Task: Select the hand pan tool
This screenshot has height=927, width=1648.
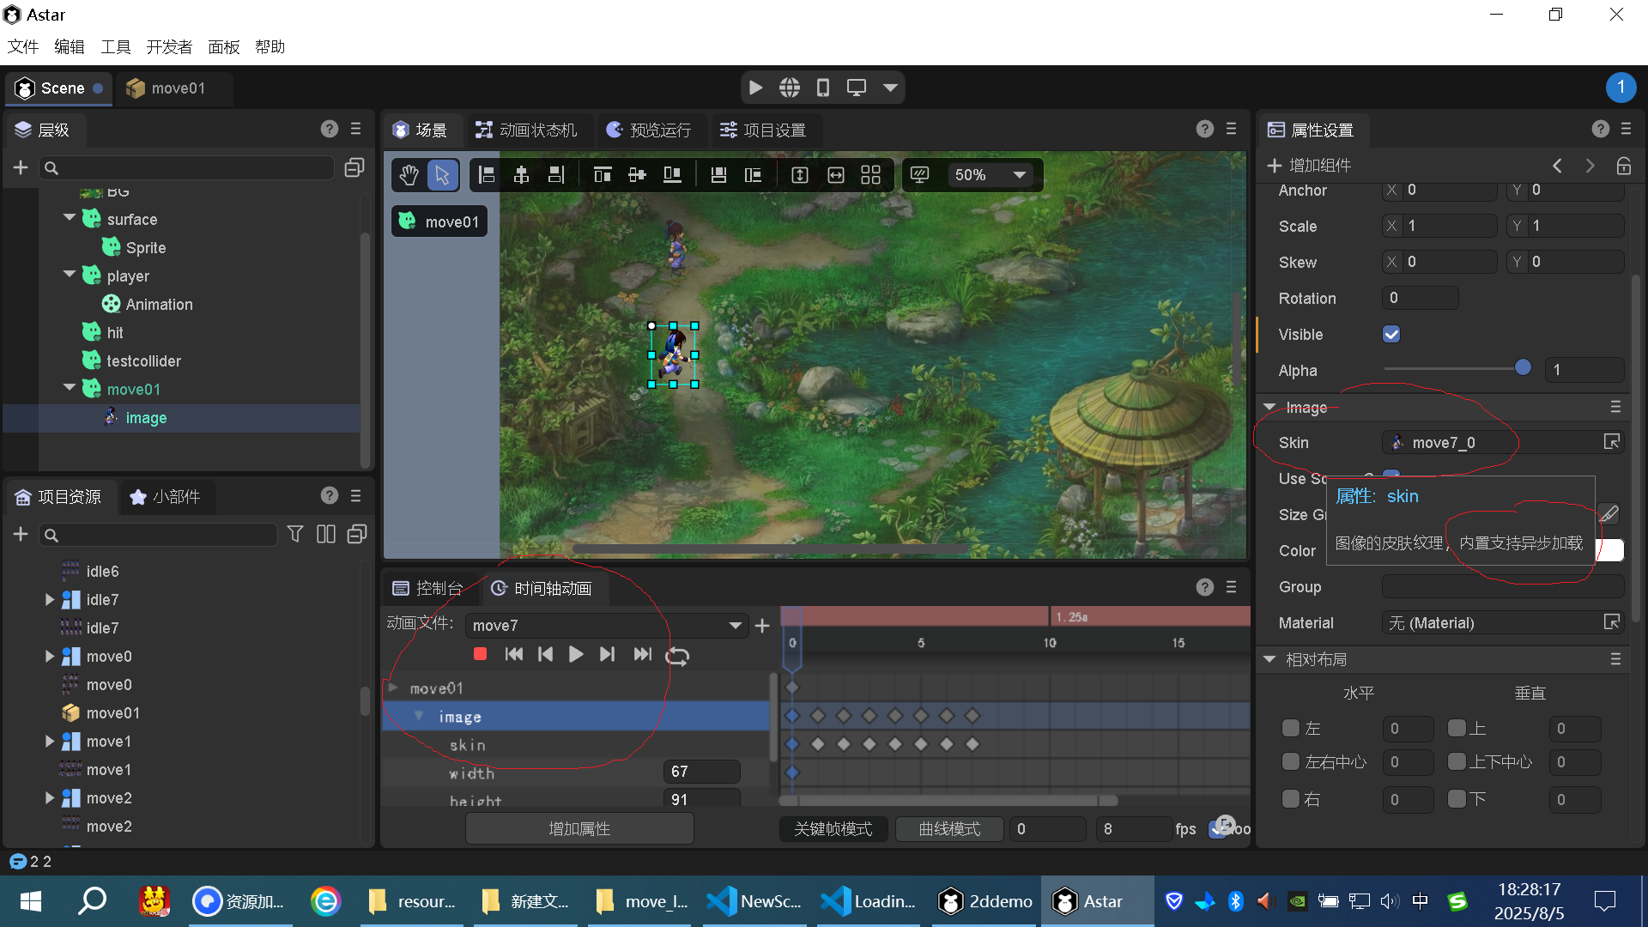Action: 409,175
